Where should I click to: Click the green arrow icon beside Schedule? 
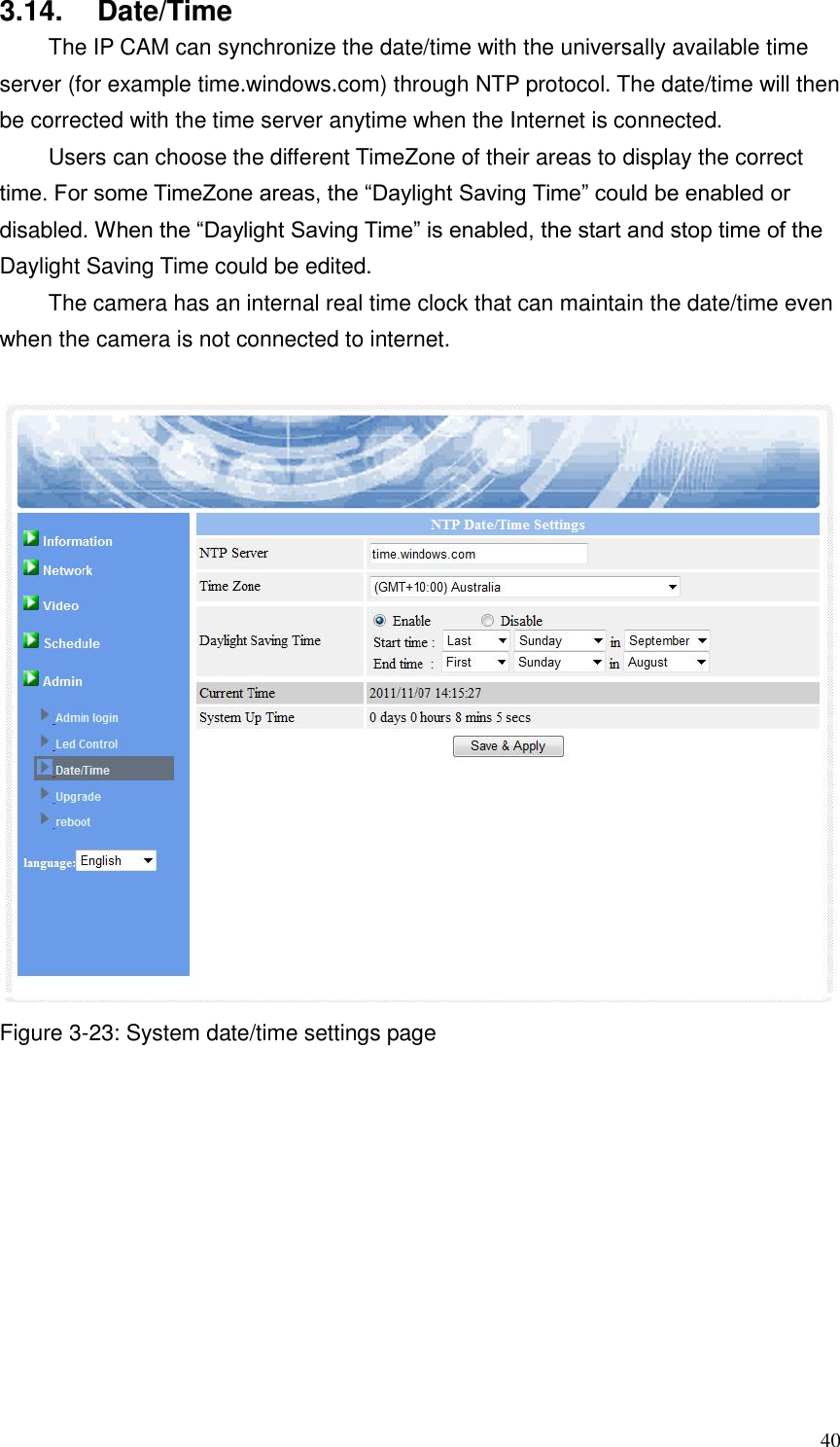click(x=31, y=640)
